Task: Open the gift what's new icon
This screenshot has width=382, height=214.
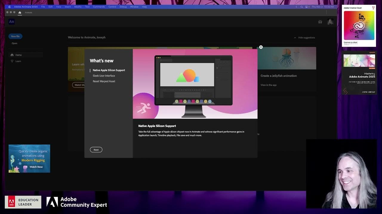Action: (320, 22)
